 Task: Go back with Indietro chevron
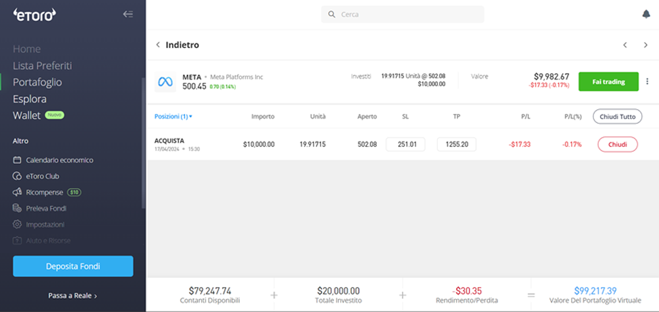pos(158,45)
